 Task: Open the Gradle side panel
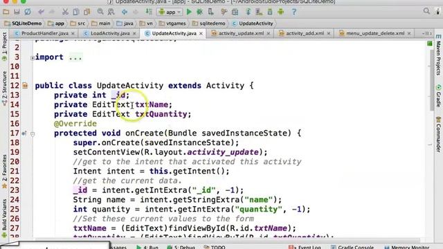[438, 96]
